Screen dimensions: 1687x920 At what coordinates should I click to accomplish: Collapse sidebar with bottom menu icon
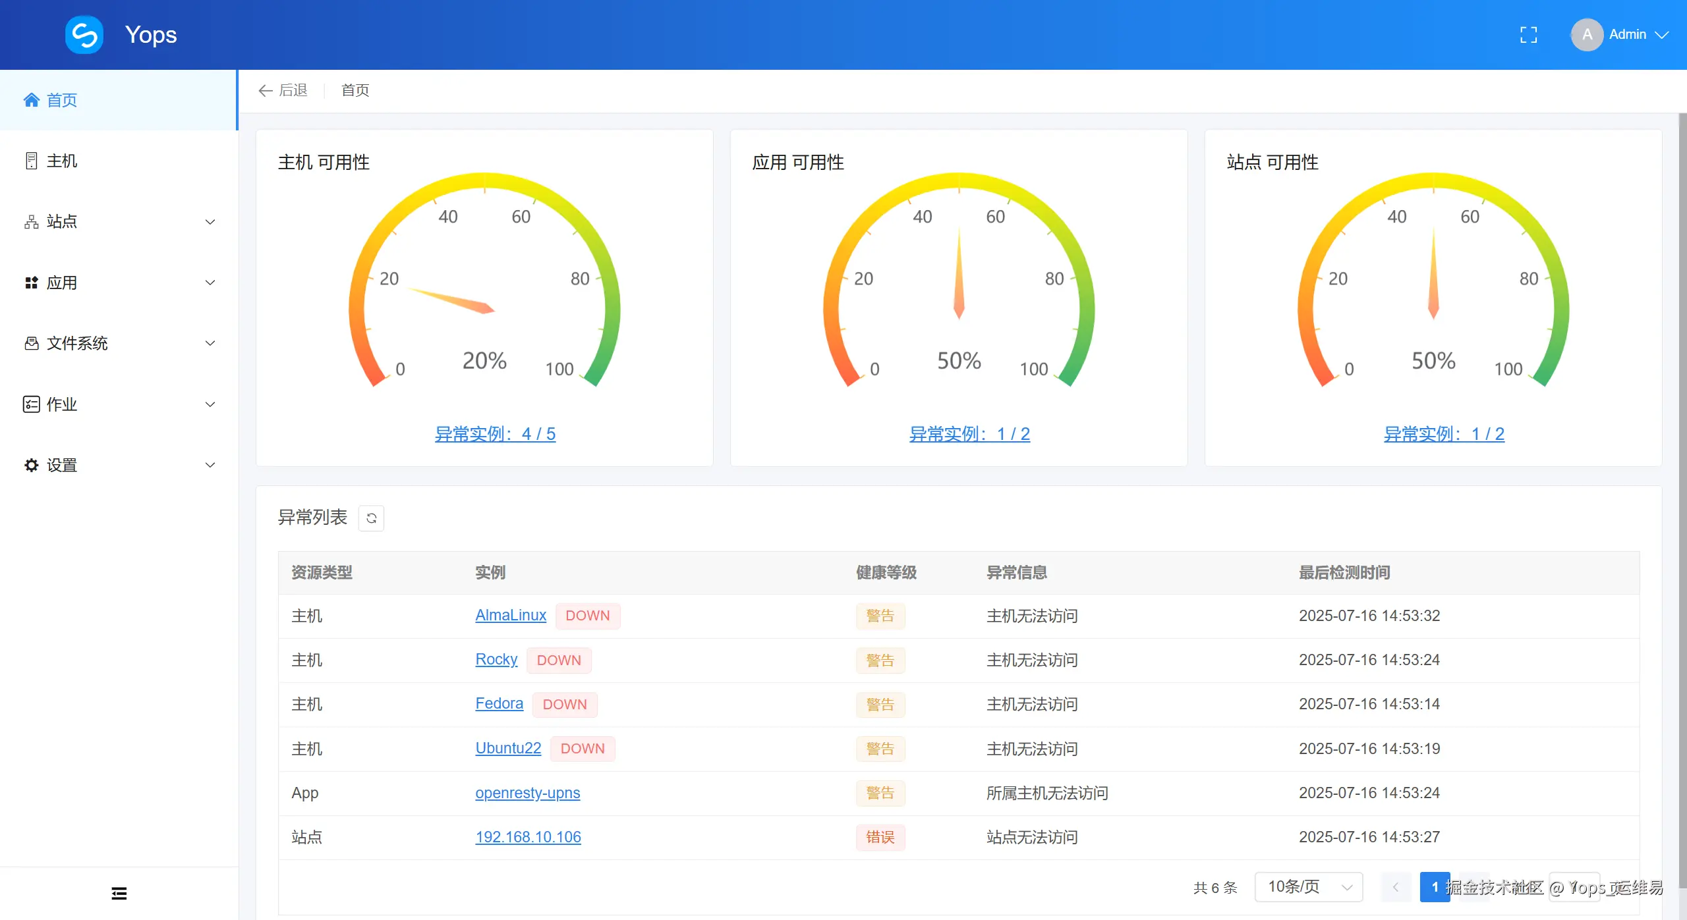point(119,893)
